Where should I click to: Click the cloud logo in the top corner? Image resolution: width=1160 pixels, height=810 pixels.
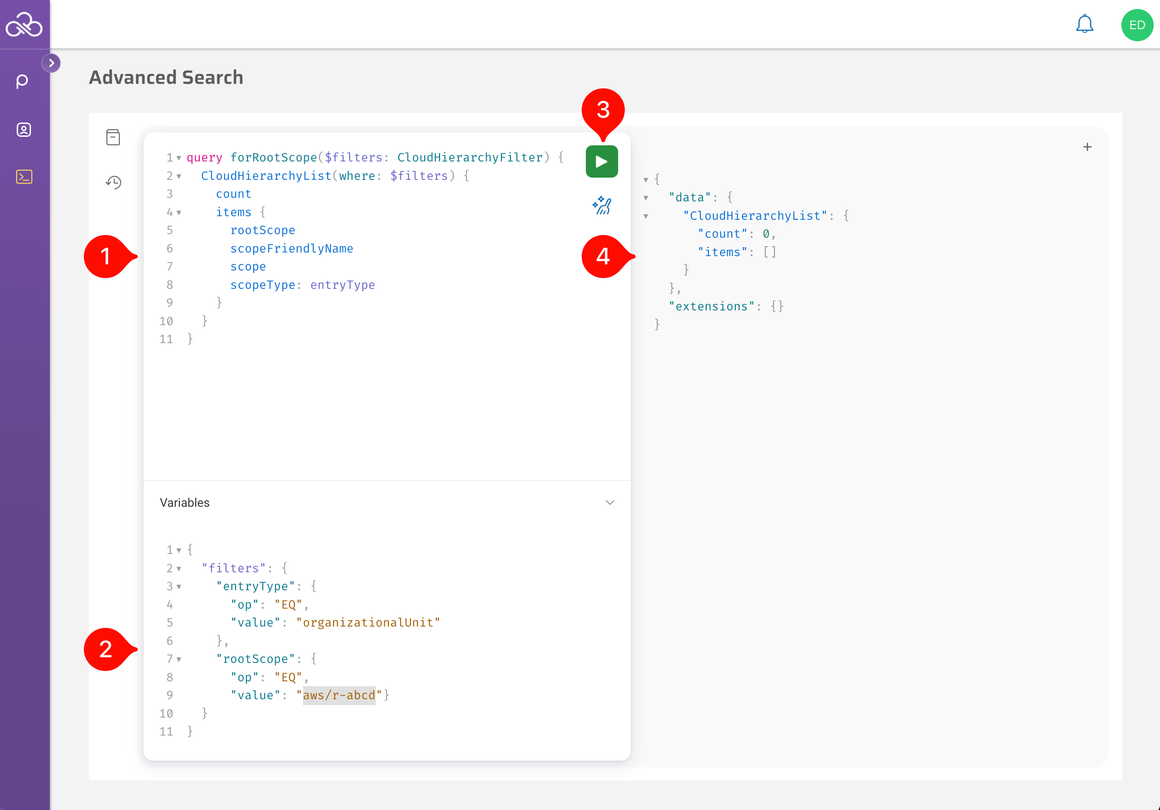coord(24,25)
